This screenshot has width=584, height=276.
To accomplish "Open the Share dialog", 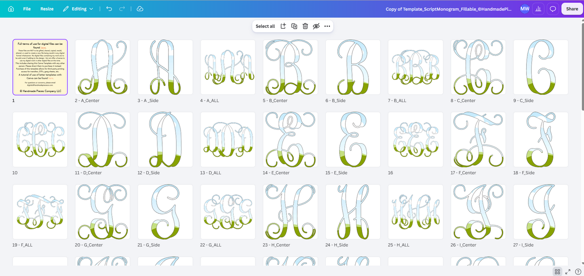I will point(572,9).
